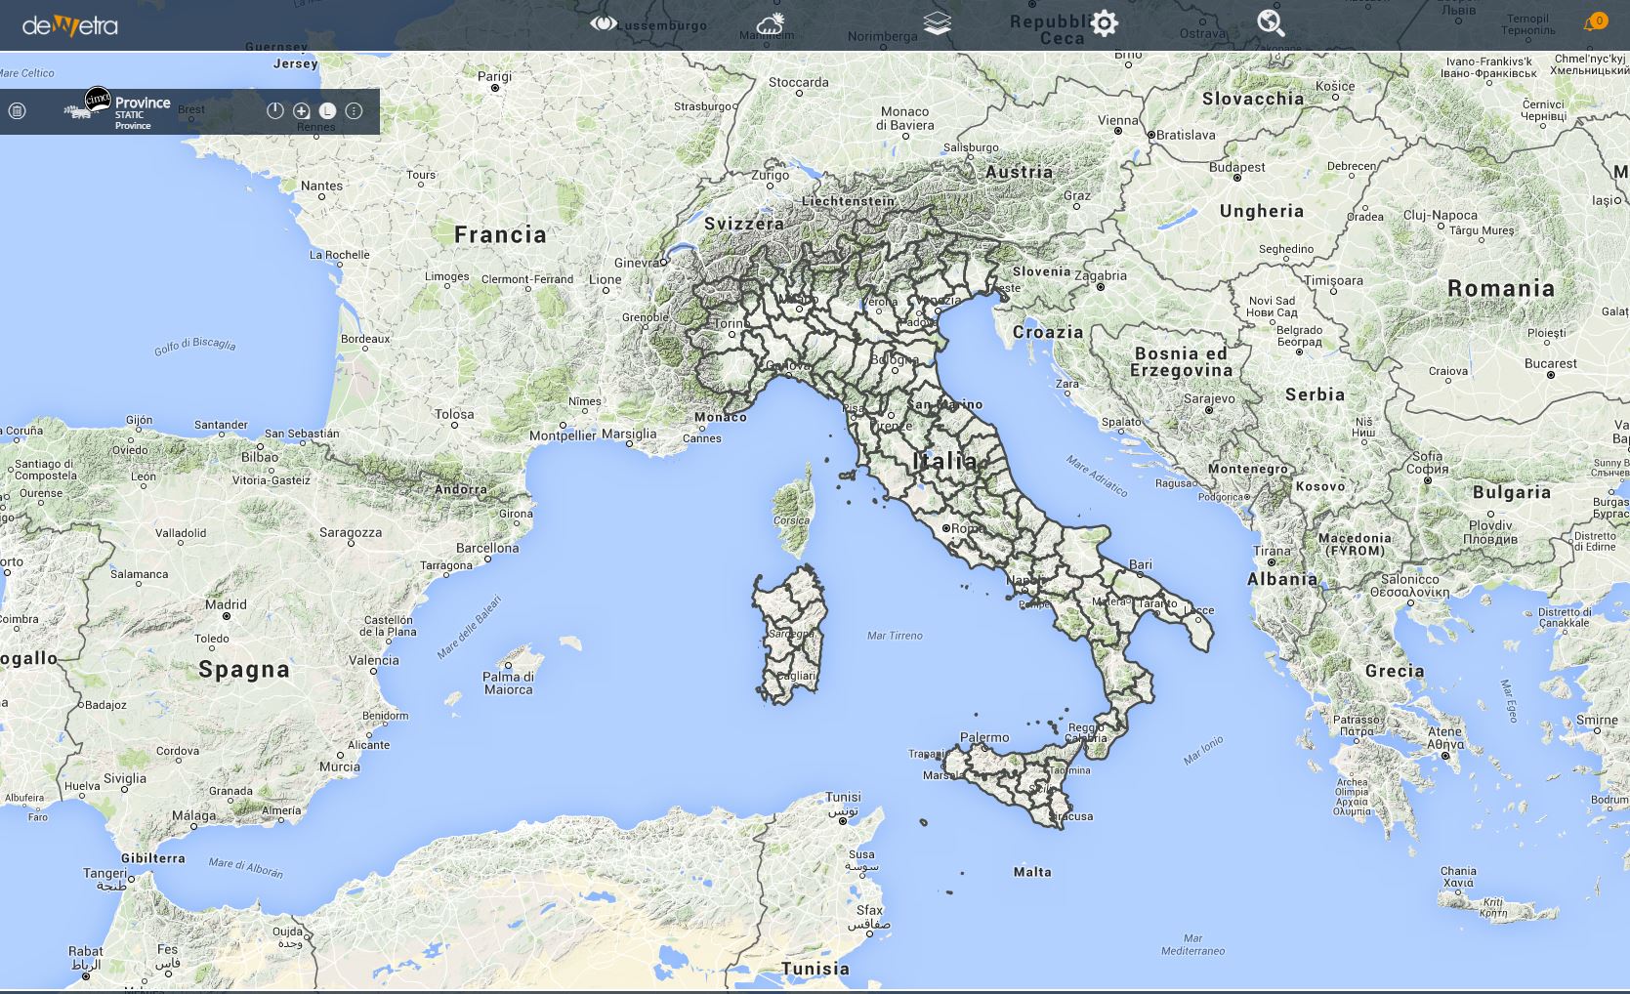This screenshot has height=994, width=1630.
Task: Click the Palma di Maiorca label
Action: [x=508, y=683]
